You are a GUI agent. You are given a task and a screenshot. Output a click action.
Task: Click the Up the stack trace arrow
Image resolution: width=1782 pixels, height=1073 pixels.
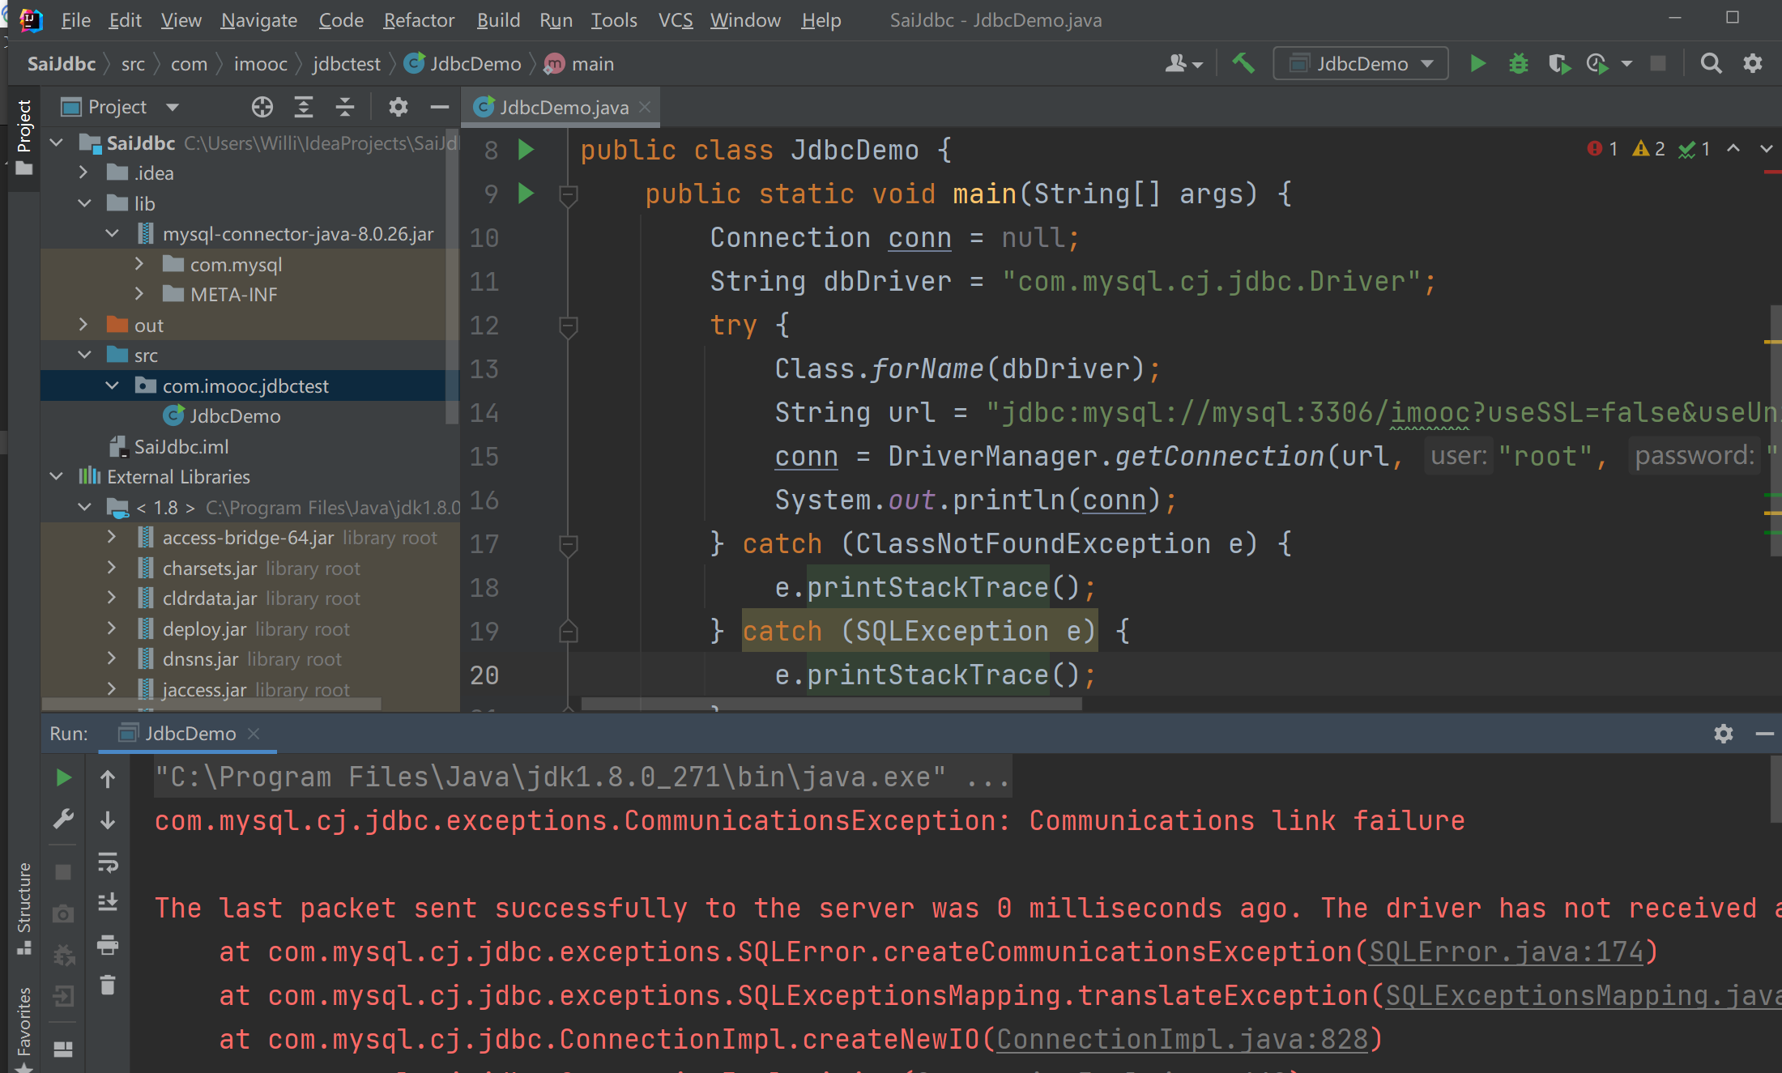107,778
